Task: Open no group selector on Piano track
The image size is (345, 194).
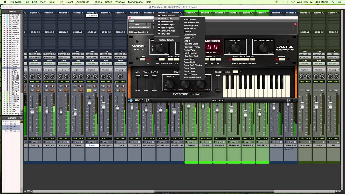Action: click(92, 70)
